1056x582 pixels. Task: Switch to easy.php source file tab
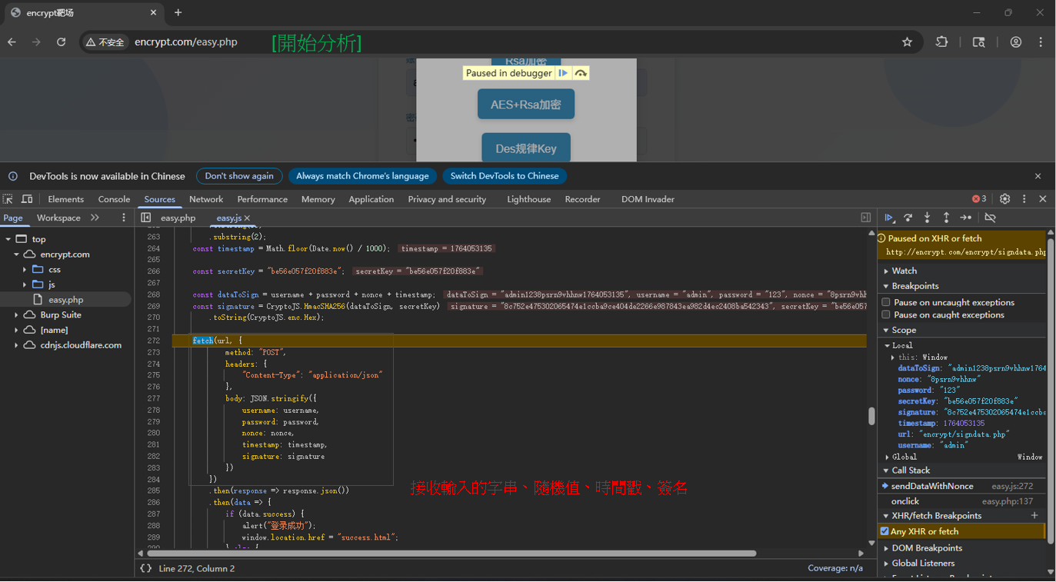coord(178,218)
